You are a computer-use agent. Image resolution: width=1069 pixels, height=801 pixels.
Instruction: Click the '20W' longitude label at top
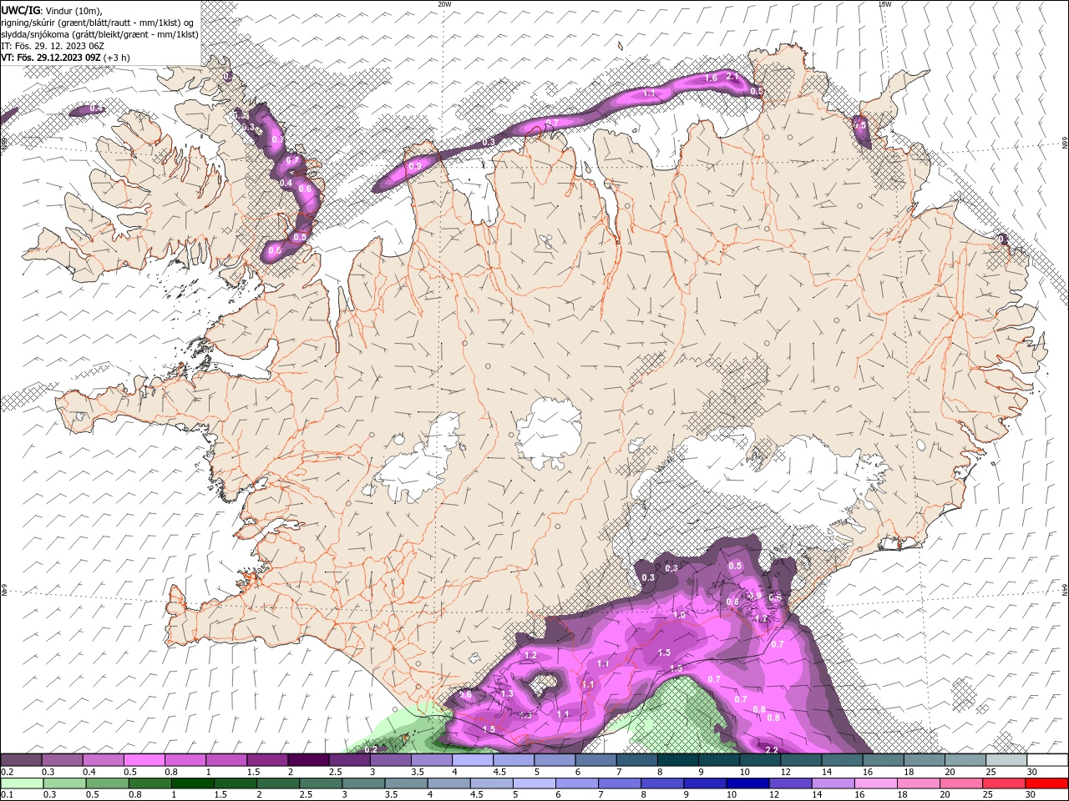point(444,4)
